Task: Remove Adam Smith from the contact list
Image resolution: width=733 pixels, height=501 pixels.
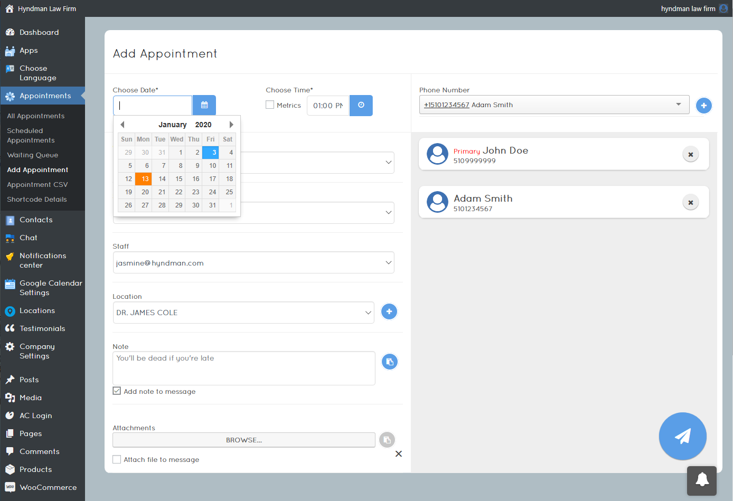Action: click(690, 203)
